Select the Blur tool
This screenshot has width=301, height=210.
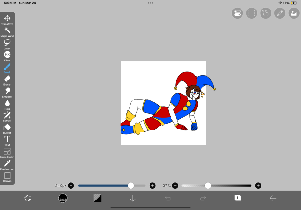point(7,105)
